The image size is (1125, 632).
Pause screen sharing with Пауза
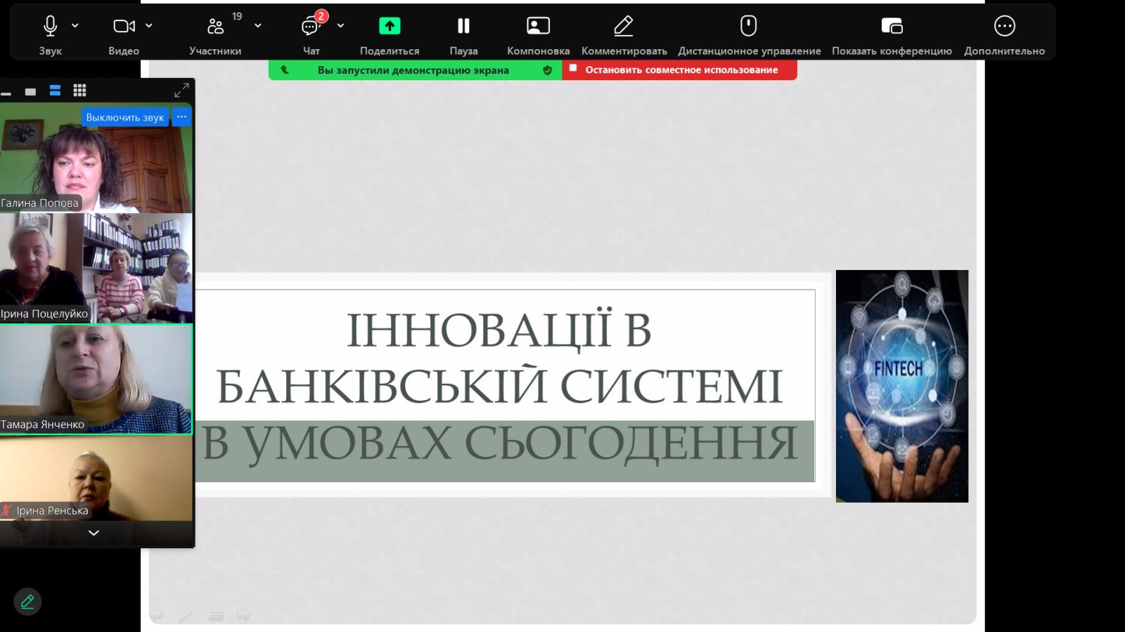point(463,27)
